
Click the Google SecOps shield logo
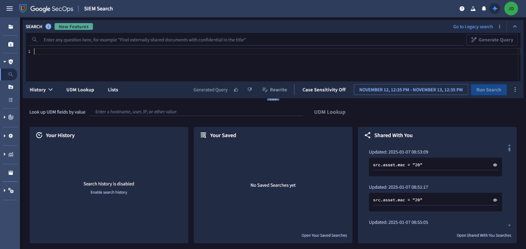23,9
